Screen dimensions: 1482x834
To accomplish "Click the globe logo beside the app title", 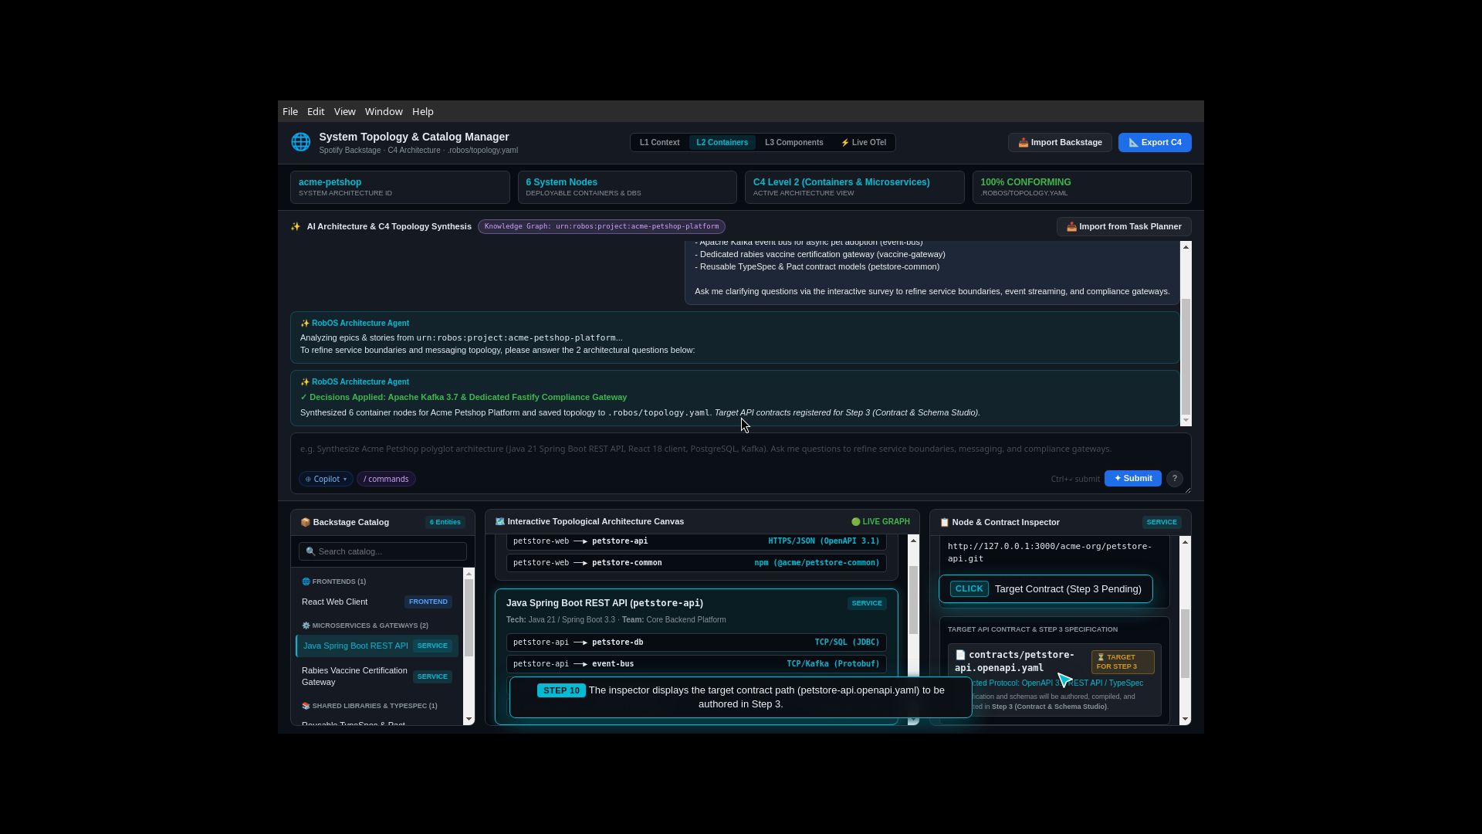I will (300, 142).
